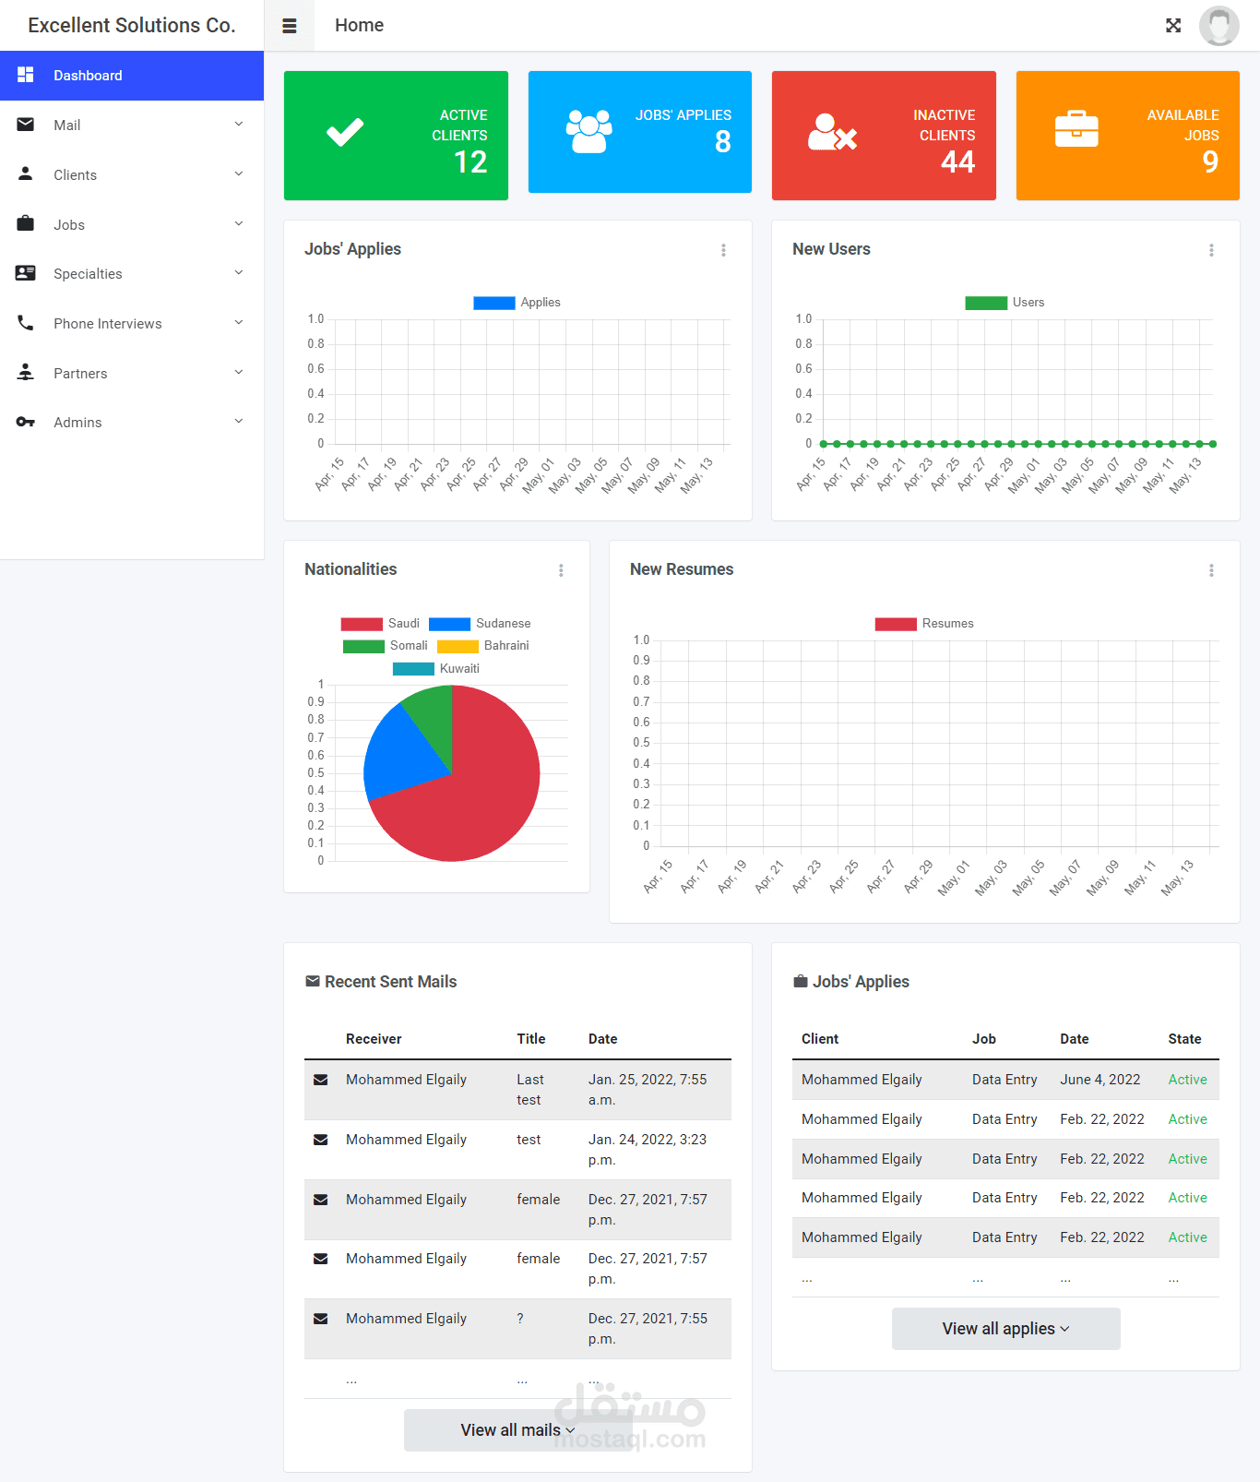Toggle Users dataset in chart legend
Image resolution: width=1260 pixels, height=1482 pixels.
coord(1004,303)
